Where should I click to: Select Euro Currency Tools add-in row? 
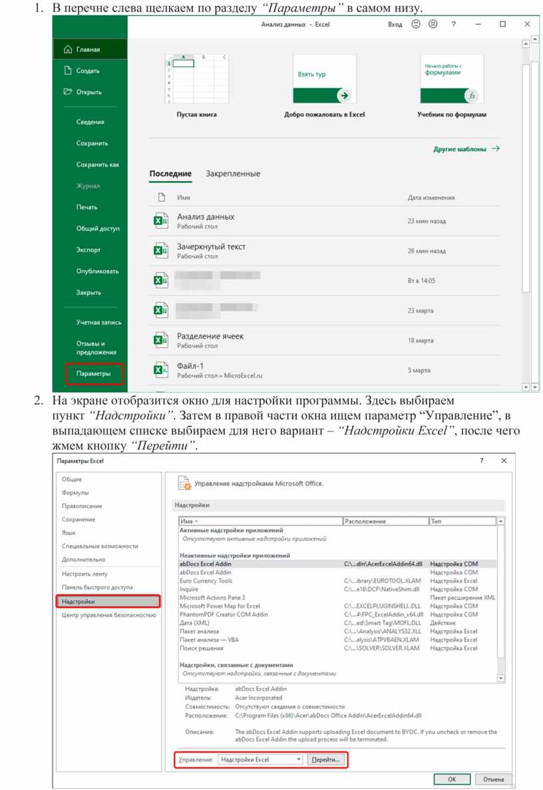(337, 580)
